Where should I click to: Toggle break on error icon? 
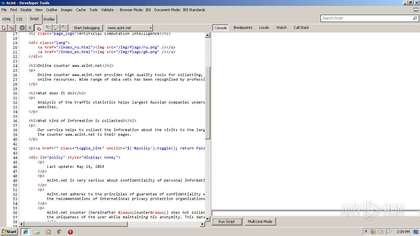click(x=38, y=28)
